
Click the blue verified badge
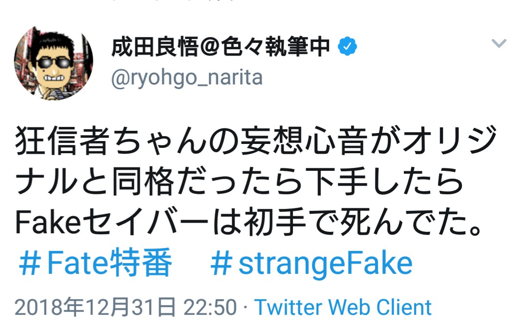pyautogui.click(x=348, y=47)
